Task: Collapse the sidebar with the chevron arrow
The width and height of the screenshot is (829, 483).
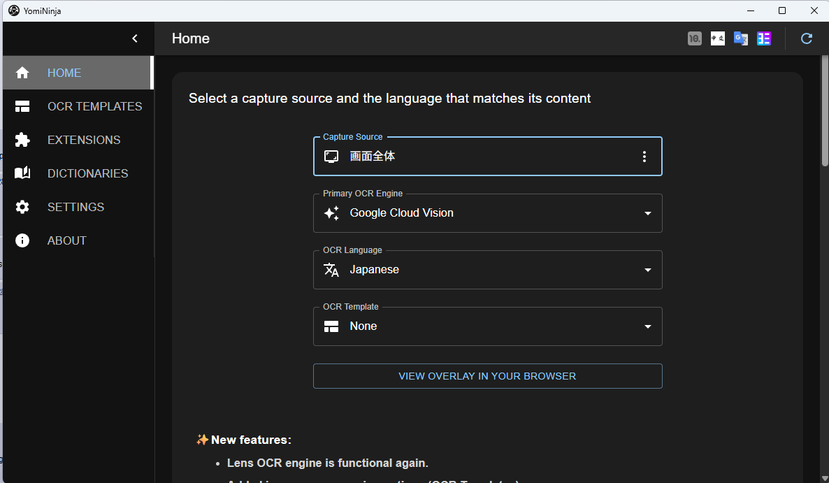Action: [135, 38]
